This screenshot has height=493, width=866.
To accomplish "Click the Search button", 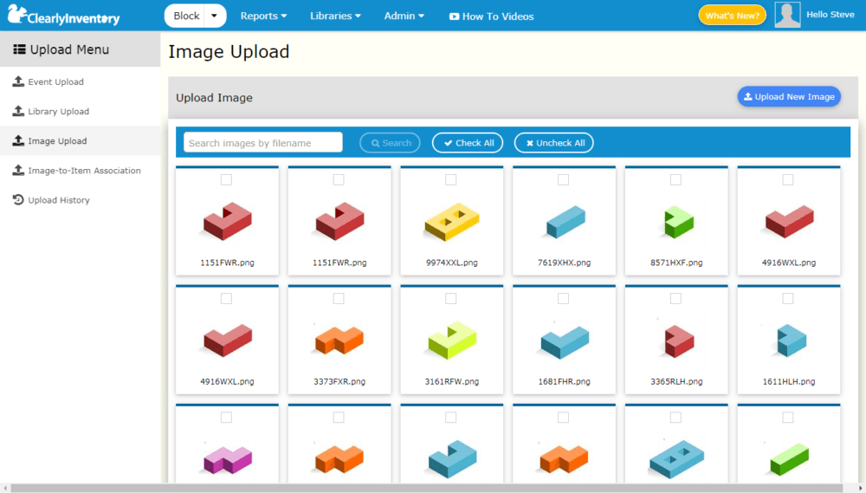I will [390, 143].
